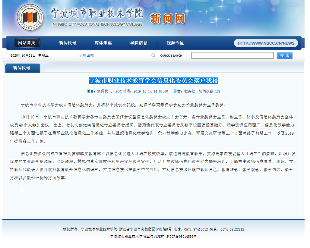Click the 新闻网 orange header text
The image size is (310, 248).
click(x=168, y=19)
